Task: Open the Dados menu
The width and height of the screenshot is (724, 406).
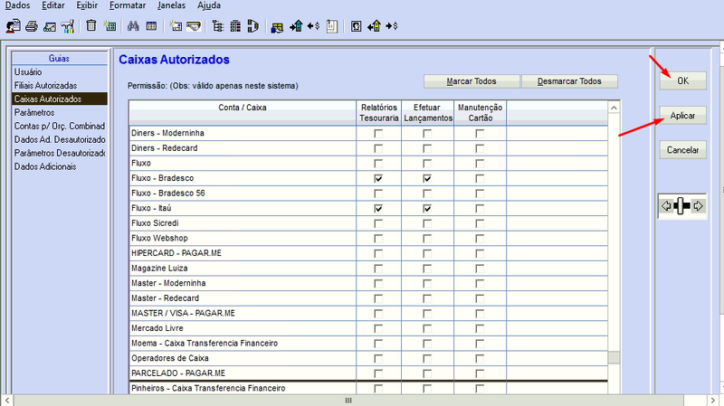Action: [x=17, y=5]
